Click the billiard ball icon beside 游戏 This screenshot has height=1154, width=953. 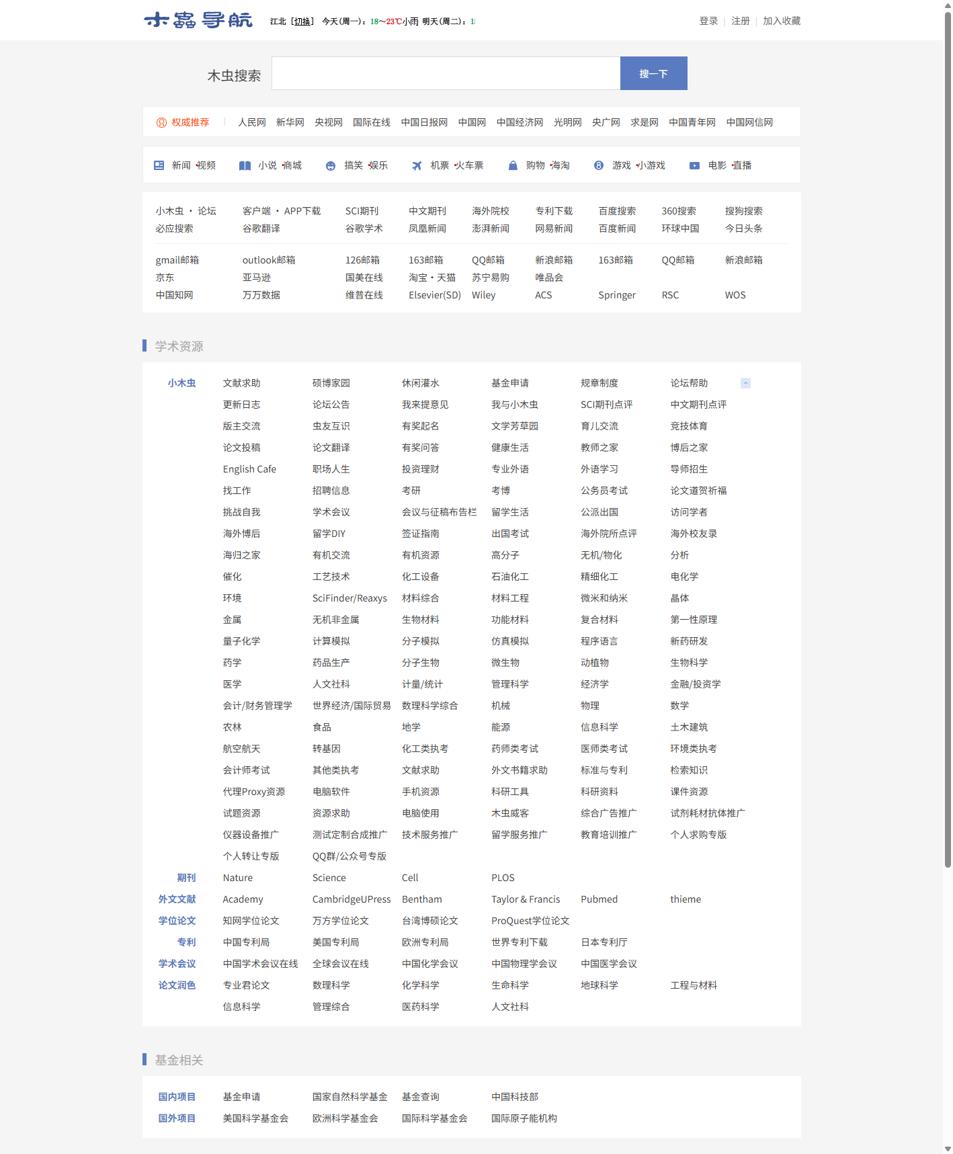tap(599, 165)
